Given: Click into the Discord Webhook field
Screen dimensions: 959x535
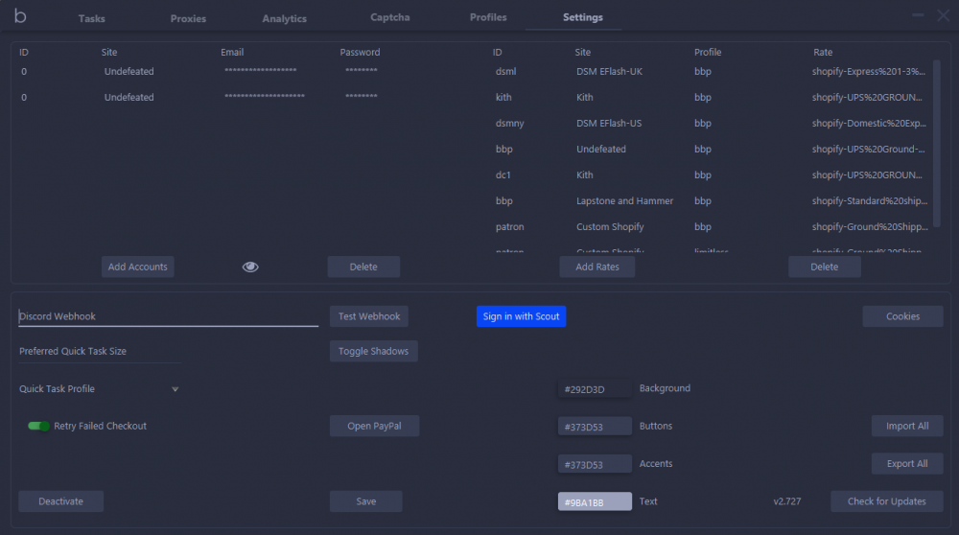Looking at the screenshot, I should [168, 316].
